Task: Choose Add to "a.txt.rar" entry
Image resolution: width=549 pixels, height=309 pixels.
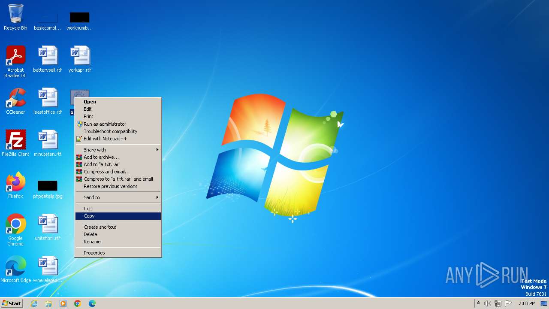Action: coord(118,164)
